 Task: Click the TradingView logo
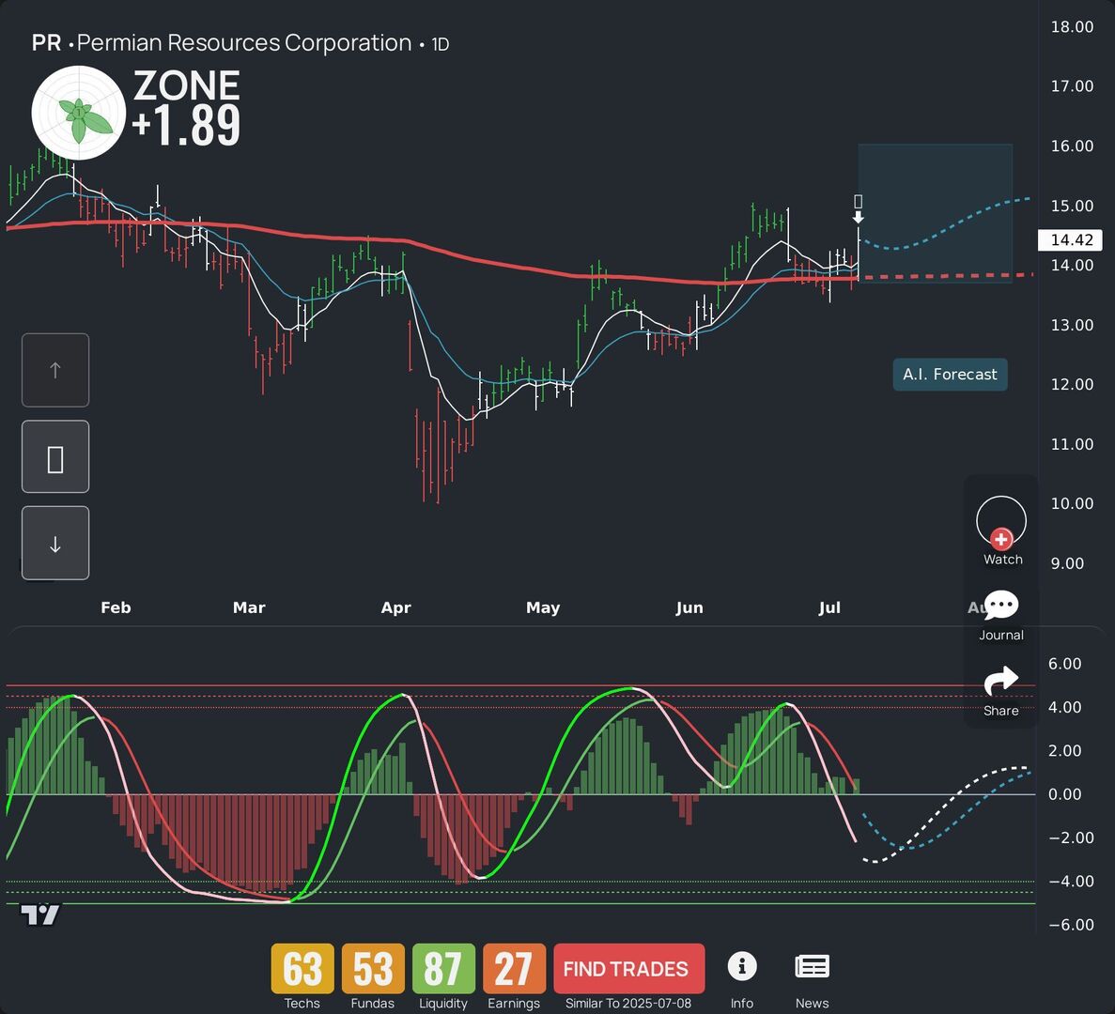(x=39, y=914)
